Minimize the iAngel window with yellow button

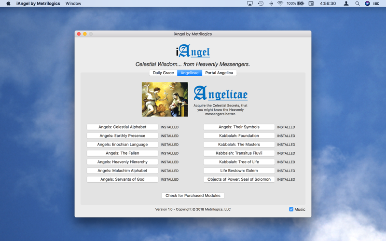pyautogui.click(x=85, y=34)
